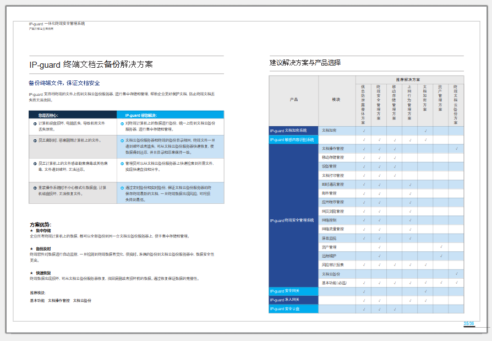The image size is (492, 341).
Task: Click the "模块" column header
Action: [336, 100]
